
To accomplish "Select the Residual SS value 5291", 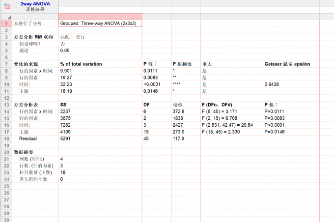I will click(65, 139).
